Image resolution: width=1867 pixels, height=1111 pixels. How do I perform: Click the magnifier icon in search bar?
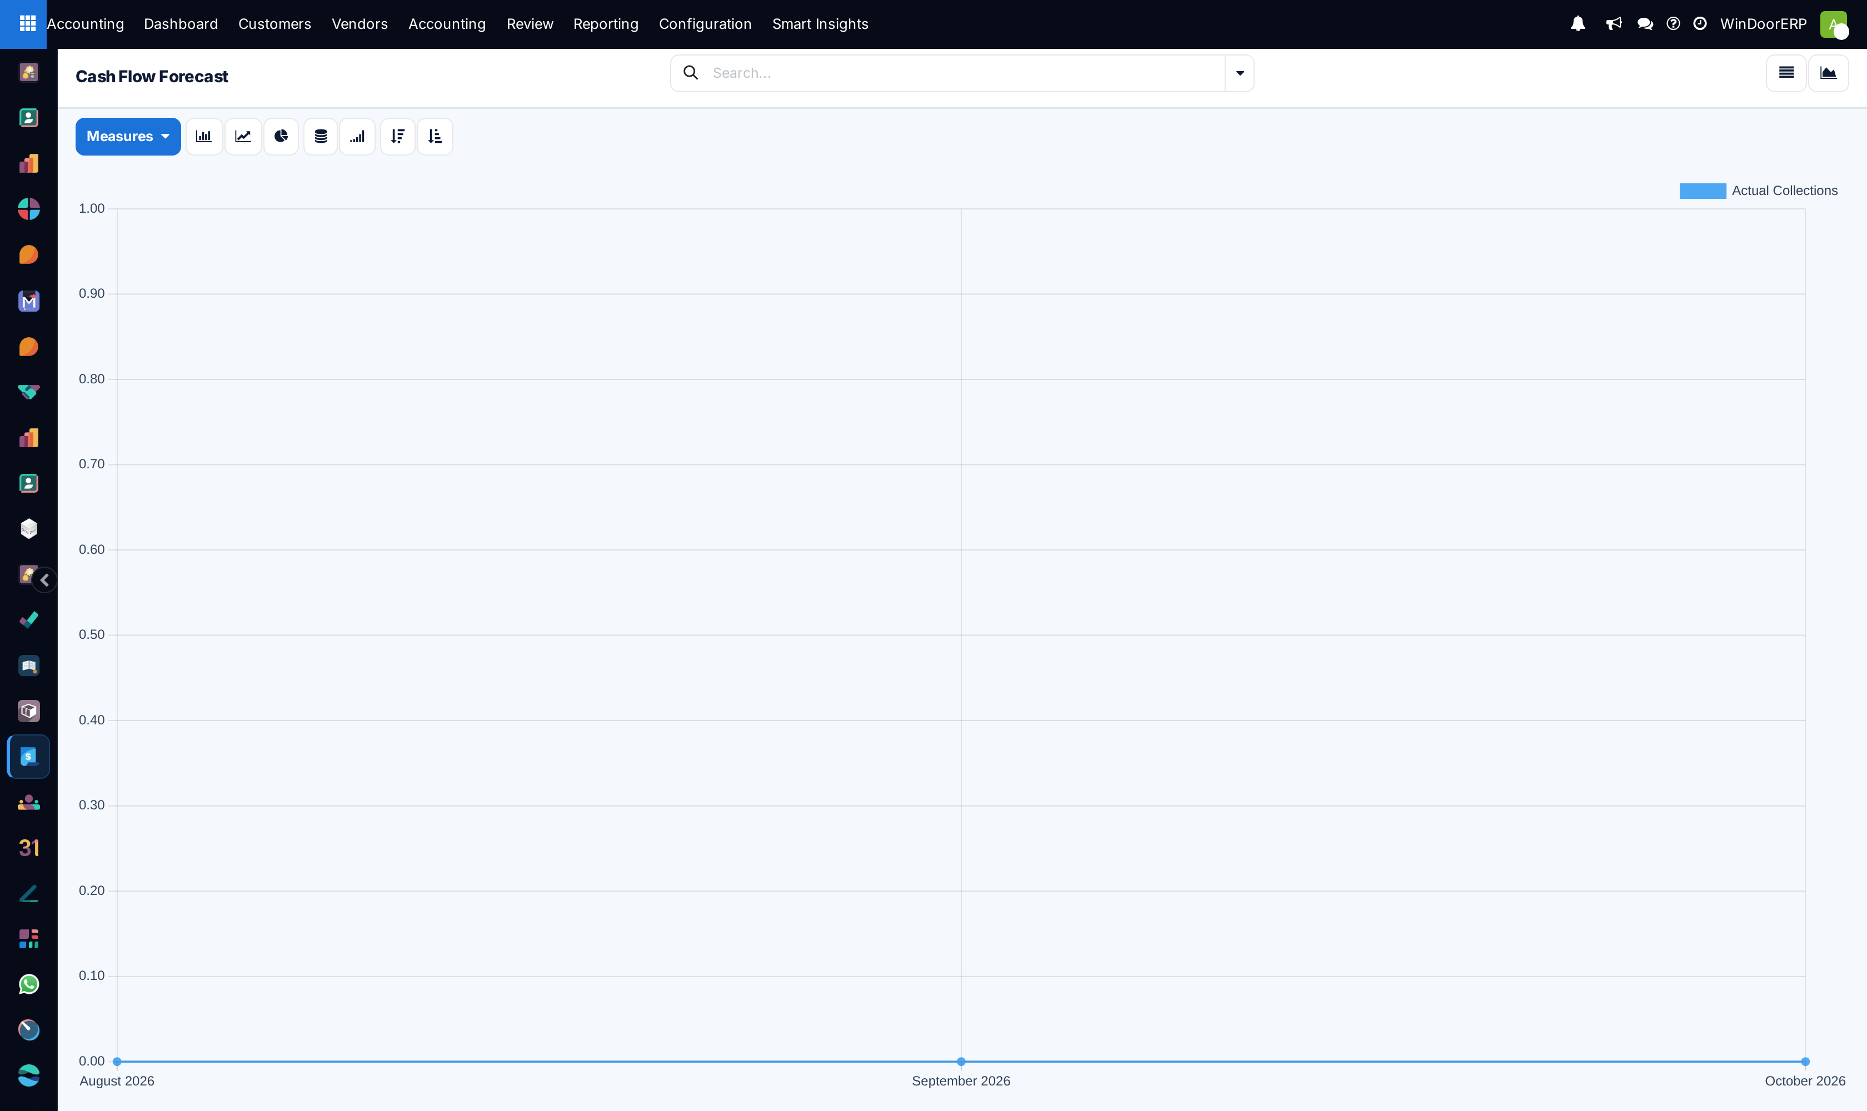click(691, 73)
